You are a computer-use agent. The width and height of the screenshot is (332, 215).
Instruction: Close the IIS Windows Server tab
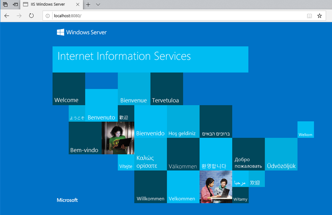78,4
